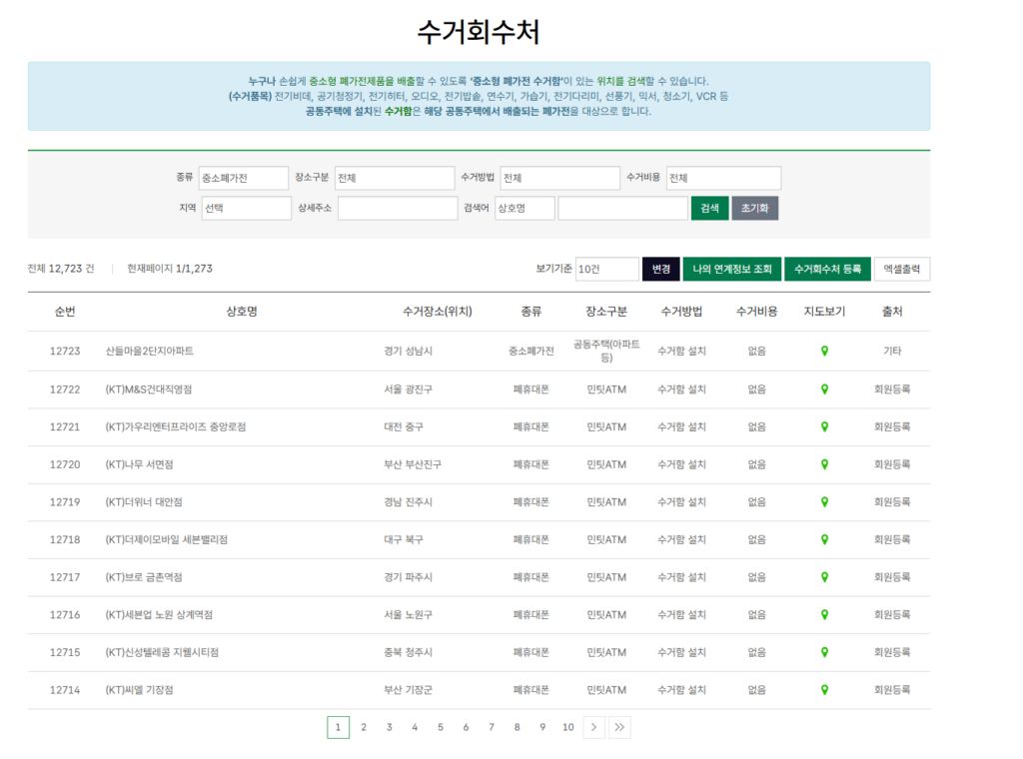
Task: Click the 엑셀출력 button
Action: pyautogui.click(x=902, y=269)
